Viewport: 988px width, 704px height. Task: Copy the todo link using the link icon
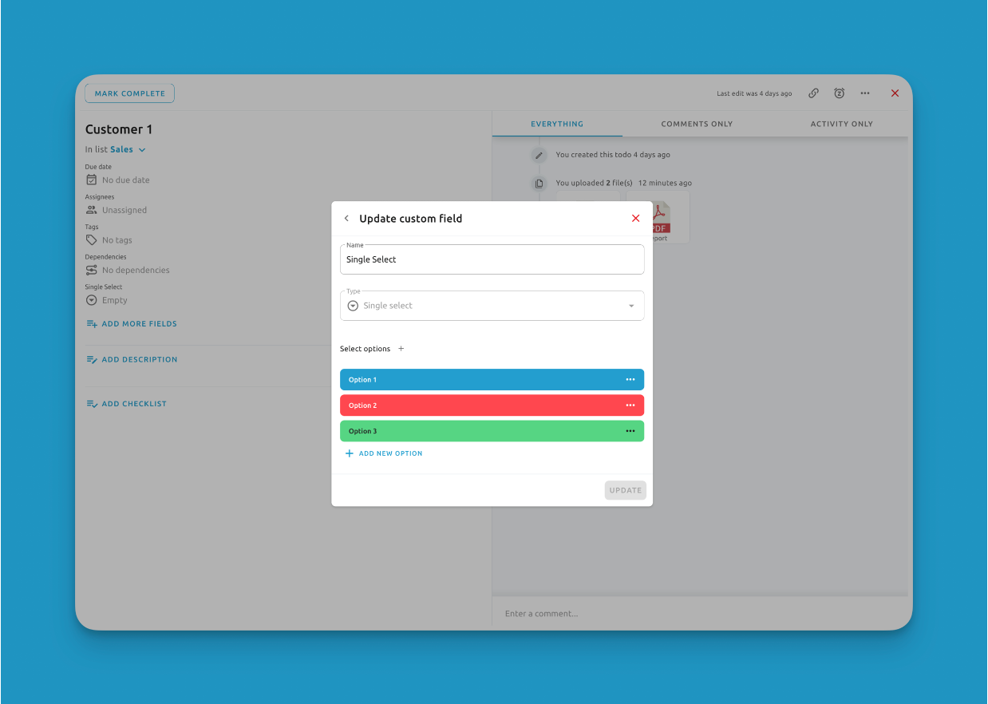coord(813,93)
